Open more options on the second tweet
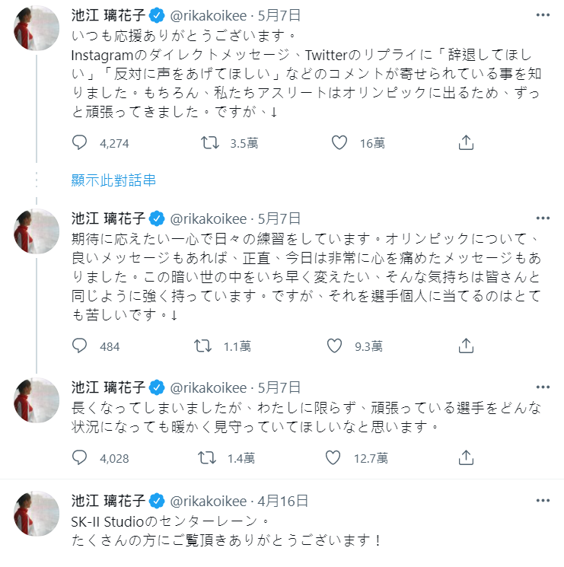This screenshot has height=567, width=564. [x=543, y=218]
